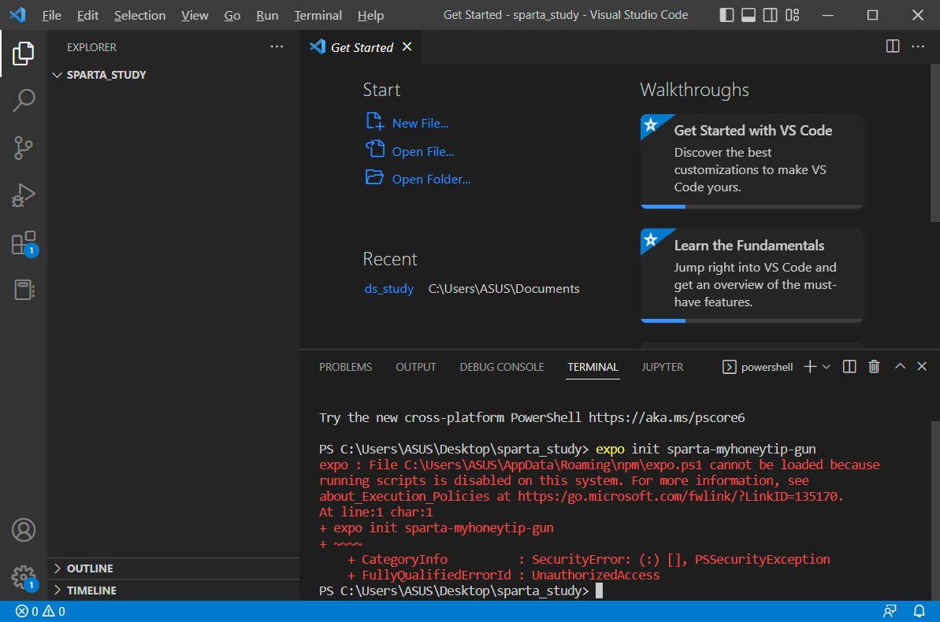Image resolution: width=940 pixels, height=622 pixels.
Task: Open the File menu
Action: (x=51, y=15)
